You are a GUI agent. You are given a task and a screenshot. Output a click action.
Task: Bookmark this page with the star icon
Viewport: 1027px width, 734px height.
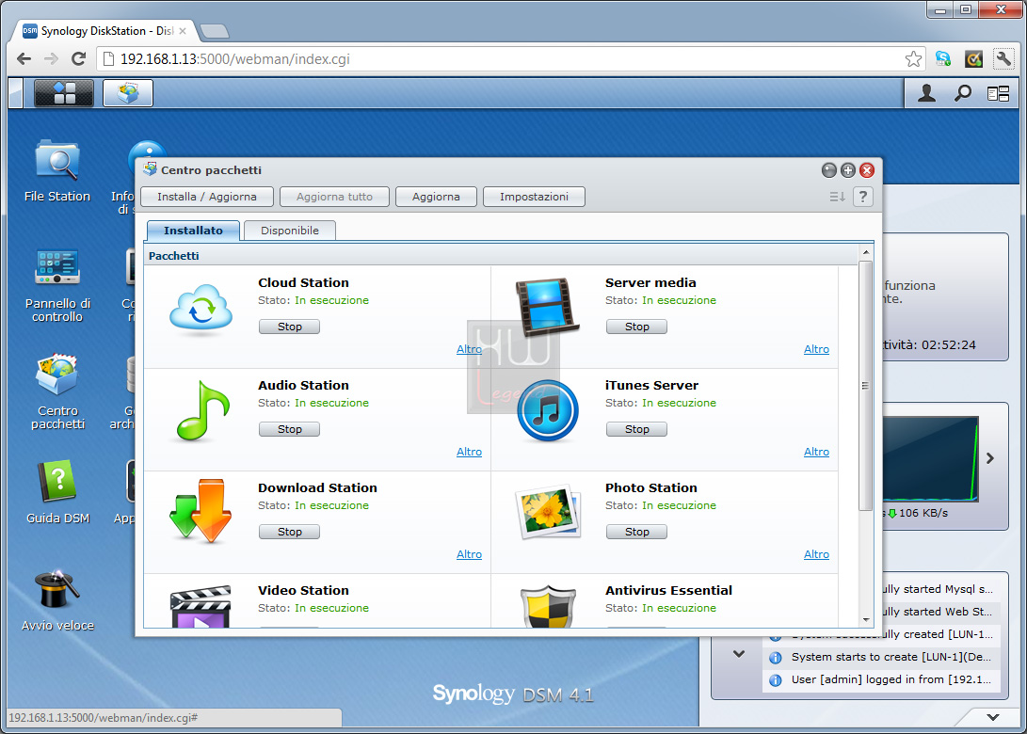(x=913, y=59)
